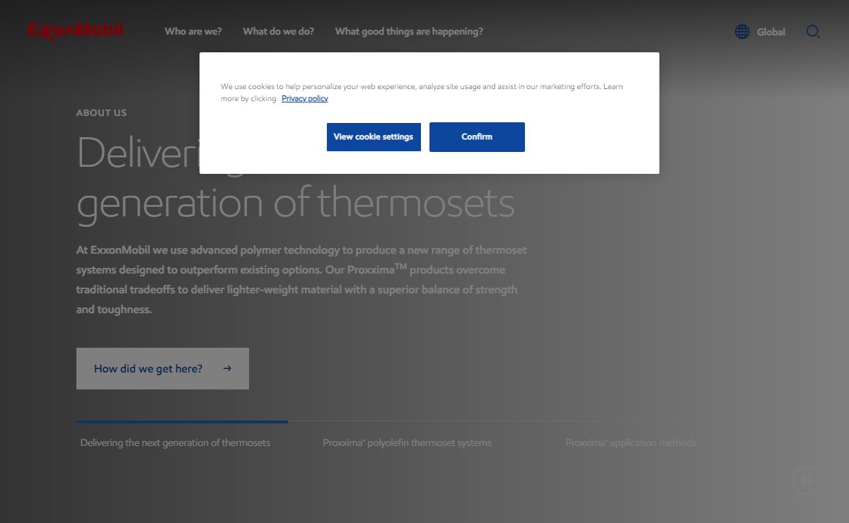Open the 'What do we do?' menu
This screenshot has width=849, height=523.
278,32
